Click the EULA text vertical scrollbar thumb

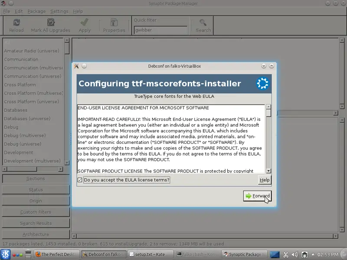pyautogui.click(x=268, y=113)
